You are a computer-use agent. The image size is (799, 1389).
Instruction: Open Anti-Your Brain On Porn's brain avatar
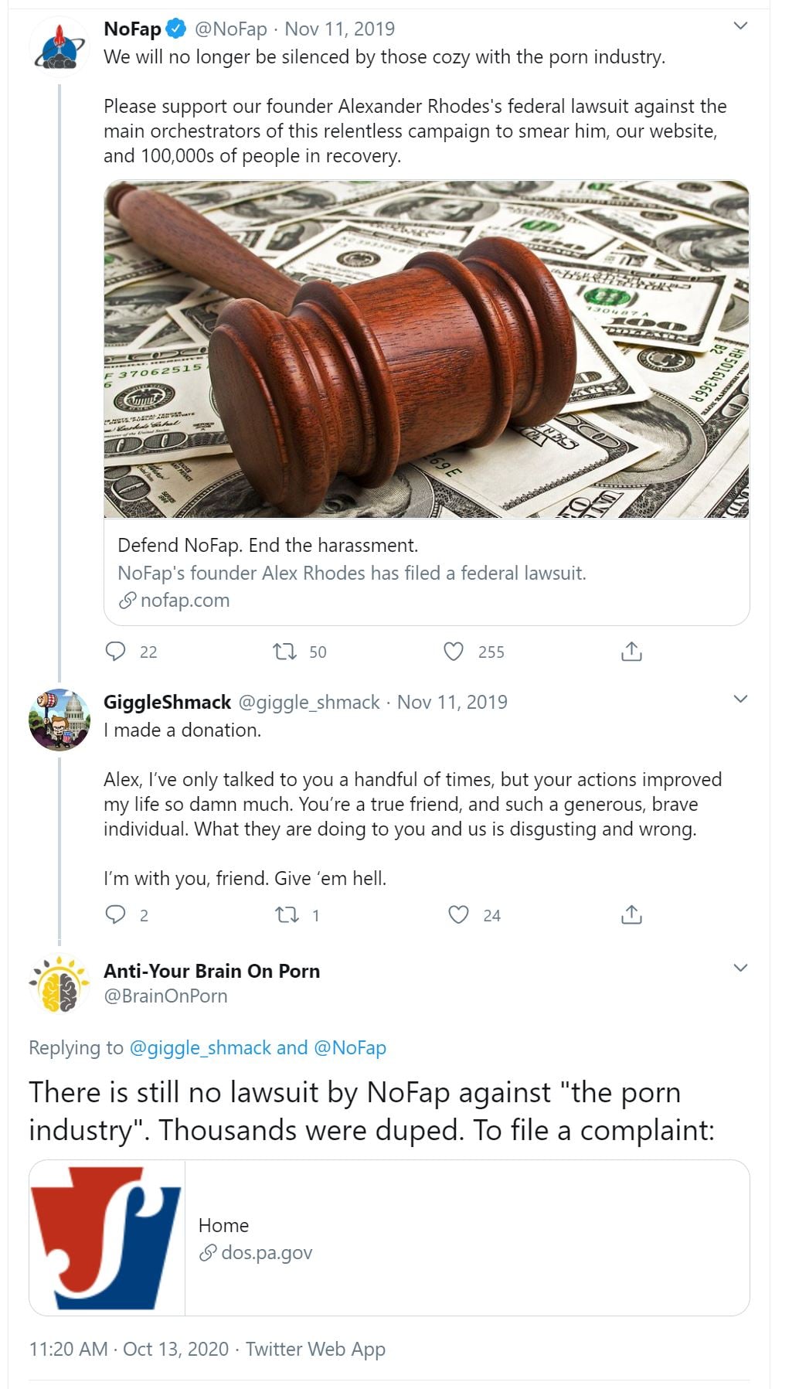(59, 984)
